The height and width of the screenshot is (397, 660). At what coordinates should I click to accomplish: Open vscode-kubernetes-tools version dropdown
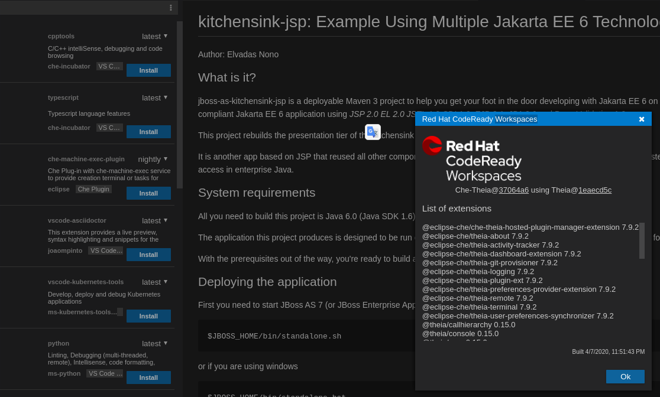154,282
